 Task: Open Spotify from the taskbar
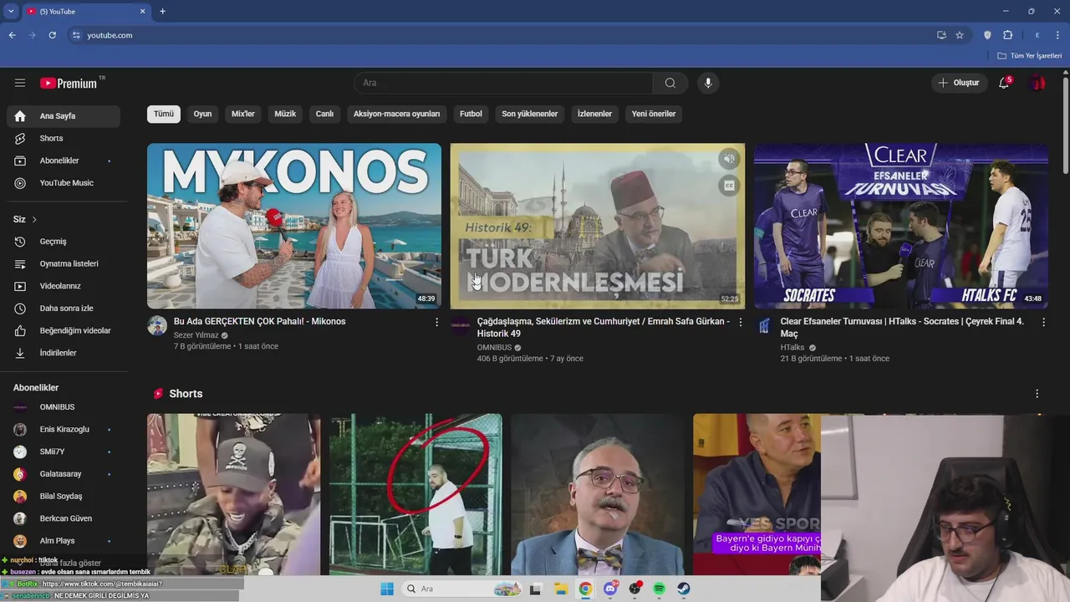659,589
